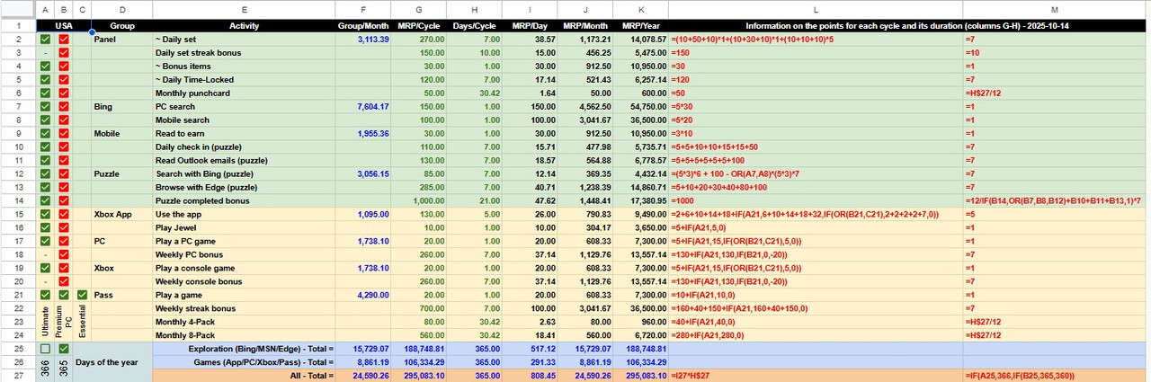Viewport: 1151px width, 382px height.
Task: Select the total value 24,590.26 under Group/Month
Action: [x=363, y=375]
